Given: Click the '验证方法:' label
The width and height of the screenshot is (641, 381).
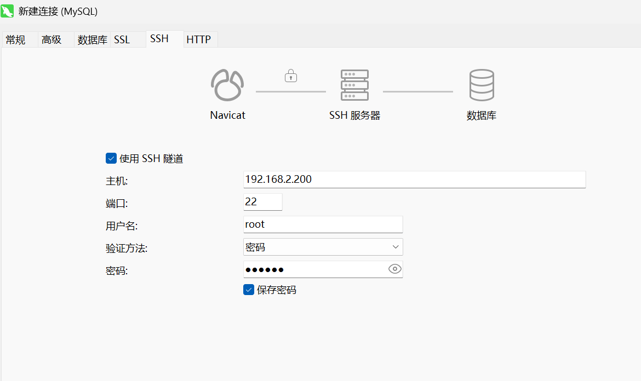Looking at the screenshot, I should (127, 249).
